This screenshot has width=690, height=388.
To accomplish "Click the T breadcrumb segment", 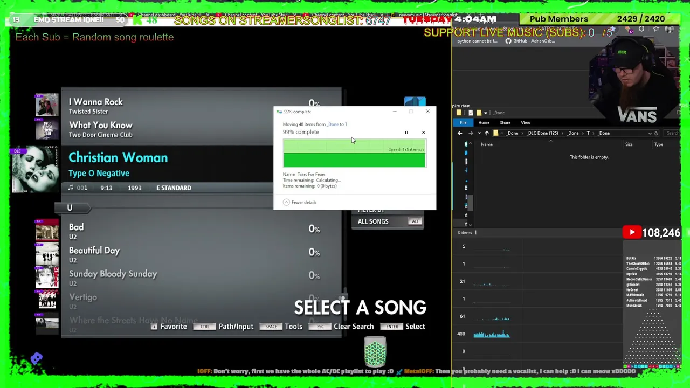I will click(588, 133).
